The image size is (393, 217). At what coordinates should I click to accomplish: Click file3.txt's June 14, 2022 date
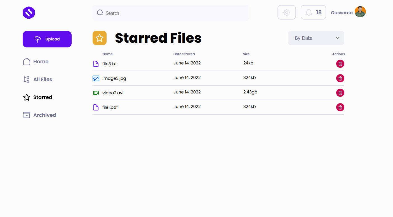click(187, 63)
